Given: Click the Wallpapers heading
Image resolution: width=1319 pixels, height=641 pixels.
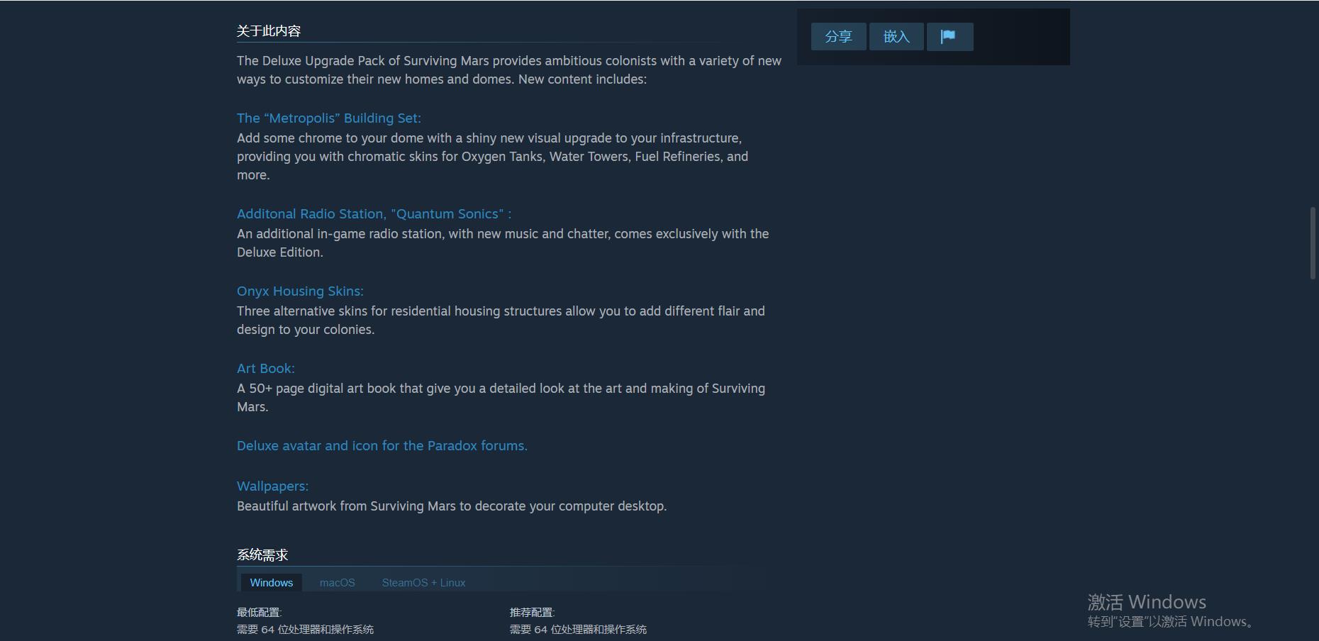Looking at the screenshot, I should coord(272,486).
